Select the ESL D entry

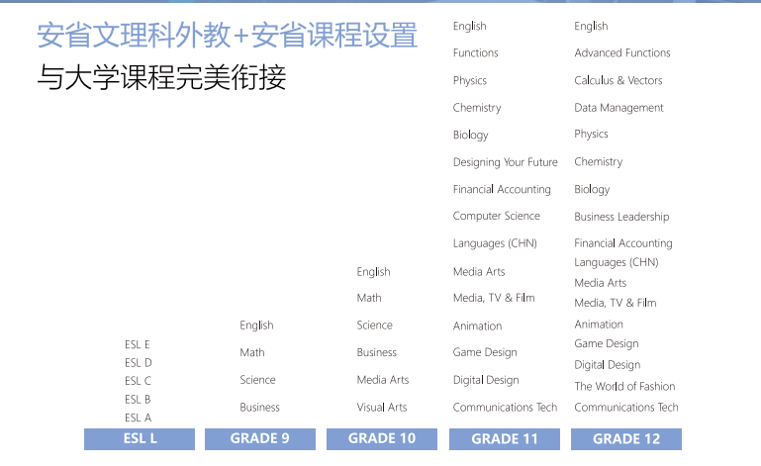point(139,362)
